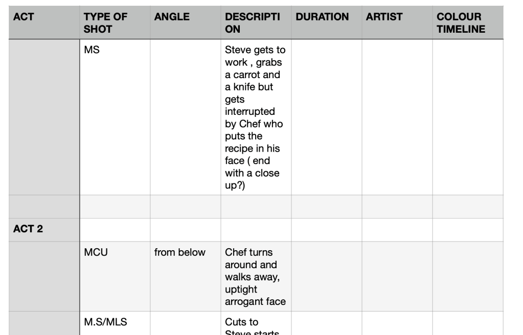The height and width of the screenshot is (335, 523).
Task: Select the ACT 2 row label cell
Action: 44,229
